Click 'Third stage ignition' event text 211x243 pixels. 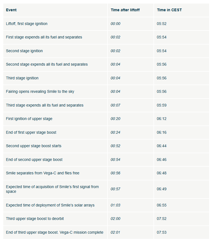point(22,78)
